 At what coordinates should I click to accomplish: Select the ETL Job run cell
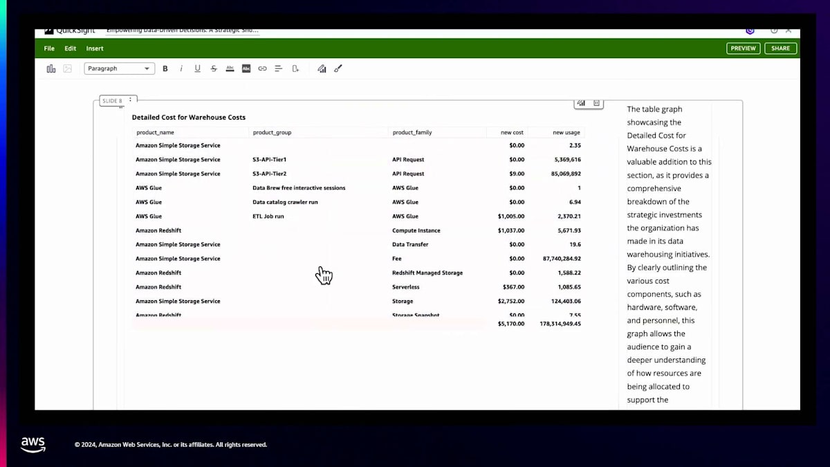pyautogui.click(x=268, y=217)
